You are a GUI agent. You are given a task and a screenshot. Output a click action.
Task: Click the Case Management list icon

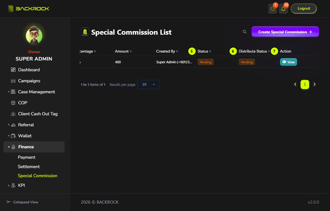click(13, 92)
